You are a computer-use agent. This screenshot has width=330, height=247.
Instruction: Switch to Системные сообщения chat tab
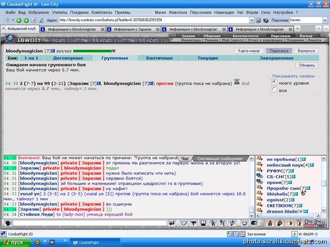(220, 159)
